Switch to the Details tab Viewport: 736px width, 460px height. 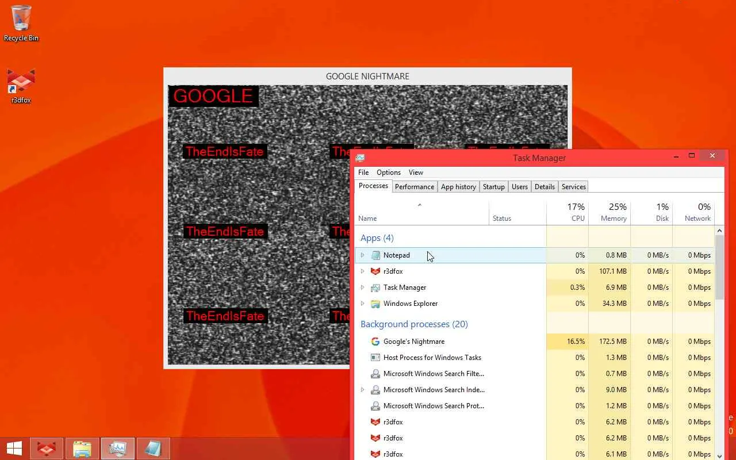pyautogui.click(x=545, y=187)
